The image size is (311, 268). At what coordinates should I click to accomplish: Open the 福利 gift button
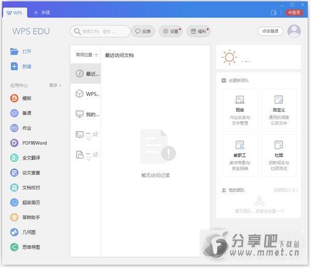point(199,31)
